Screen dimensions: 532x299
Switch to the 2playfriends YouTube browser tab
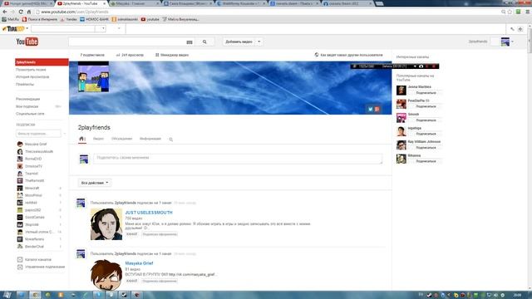pos(81,3)
